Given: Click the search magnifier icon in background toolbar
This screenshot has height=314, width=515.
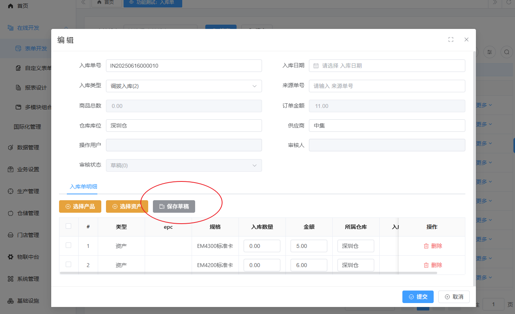Looking at the screenshot, I should (507, 52).
